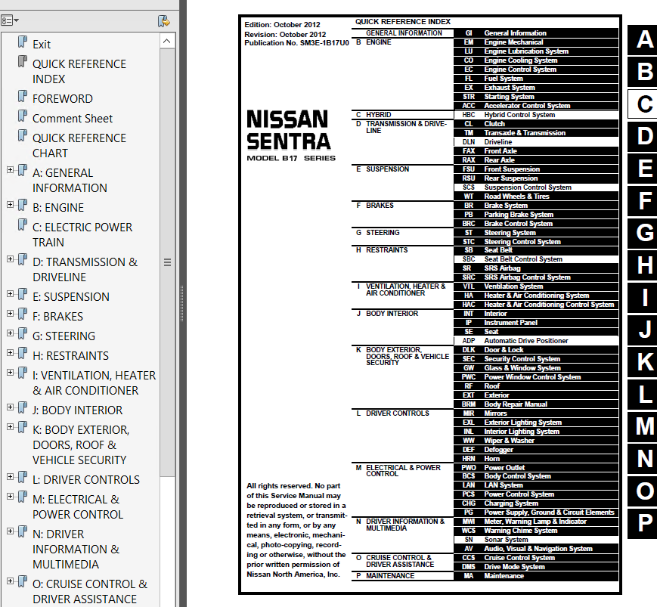Click the panel divider grip handle
The width and height of the screenshot is (657, 607).
click(182, 303)
